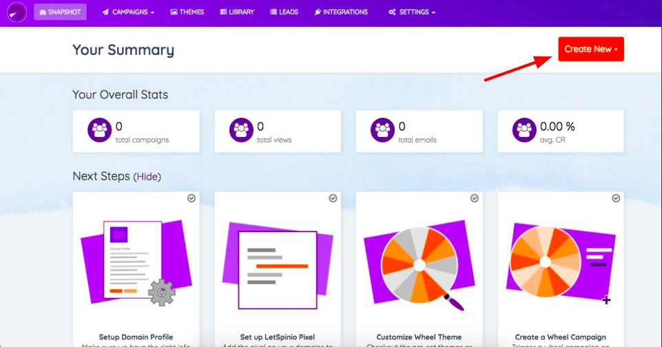Click the Set up LetSpinio Pixel title
The width and height of the screenshot is (662, 347).
point(278,337)
